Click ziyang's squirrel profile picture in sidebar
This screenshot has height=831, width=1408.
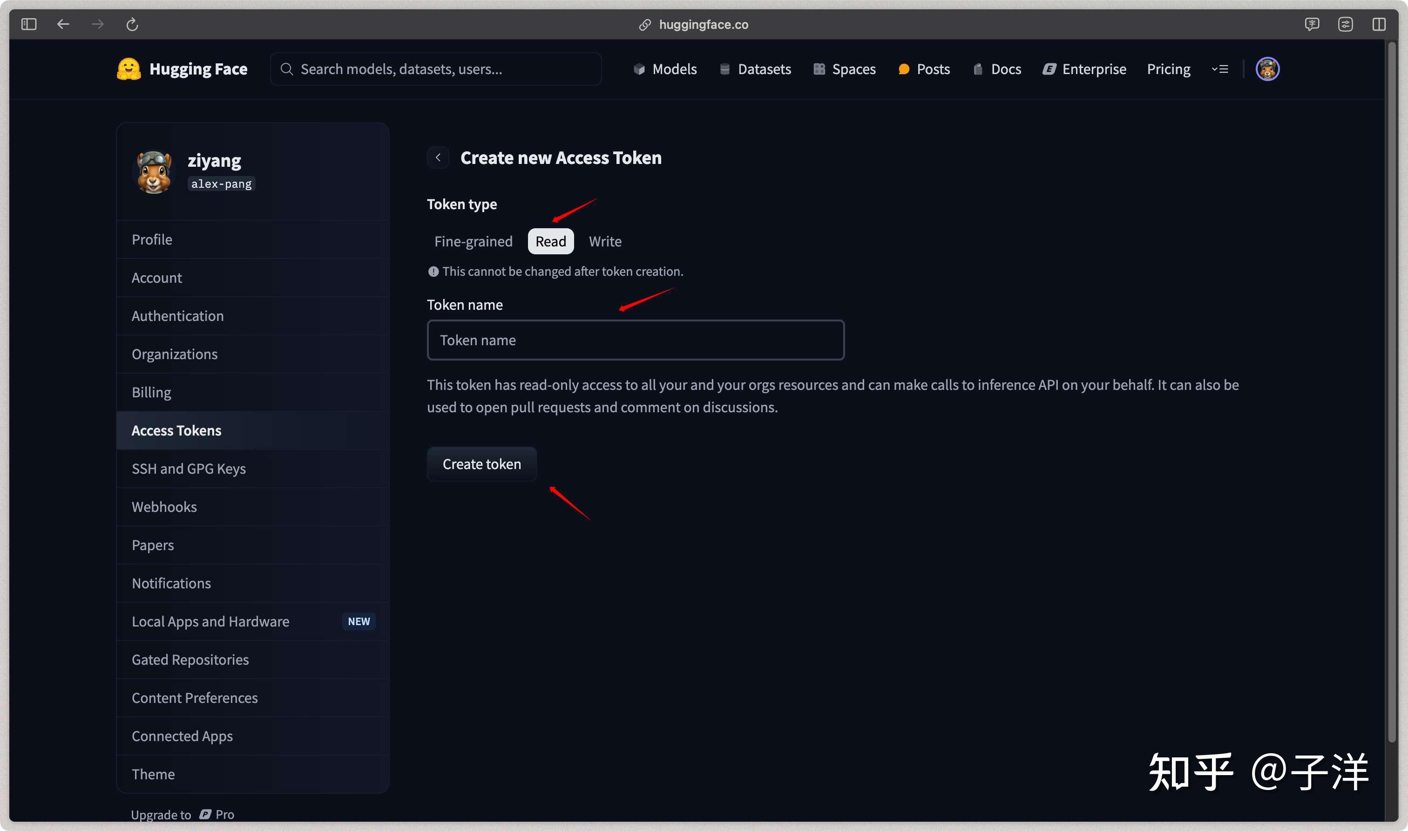(x=155, y=172)
